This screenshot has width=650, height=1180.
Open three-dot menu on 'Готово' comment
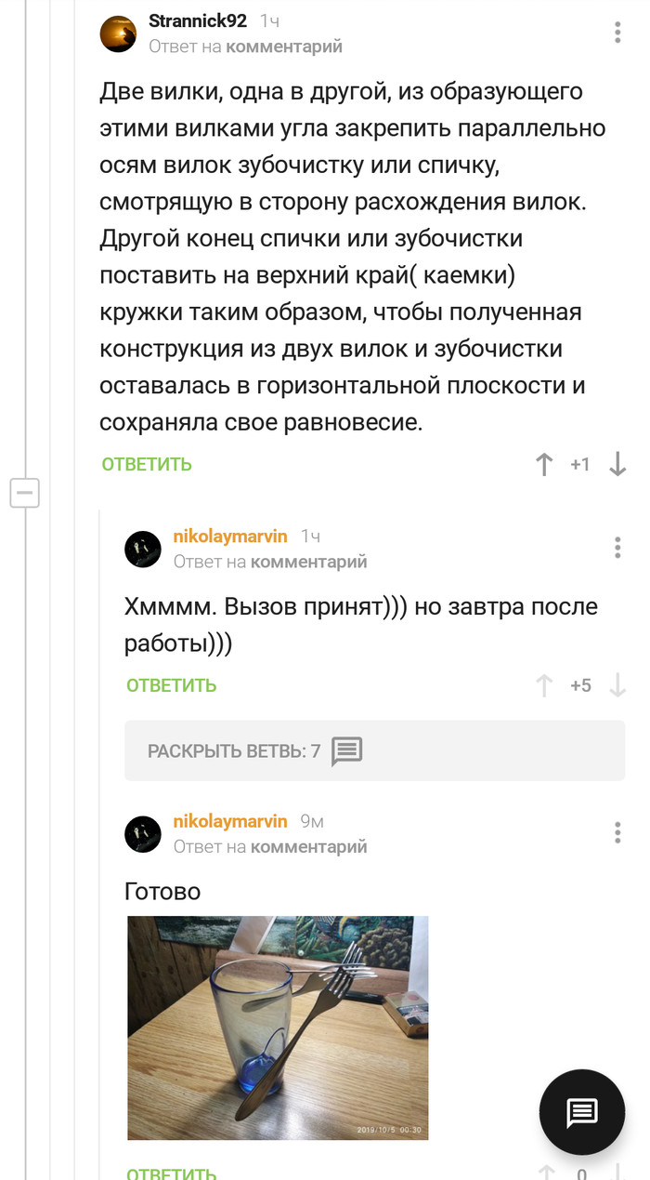point(617,832)
